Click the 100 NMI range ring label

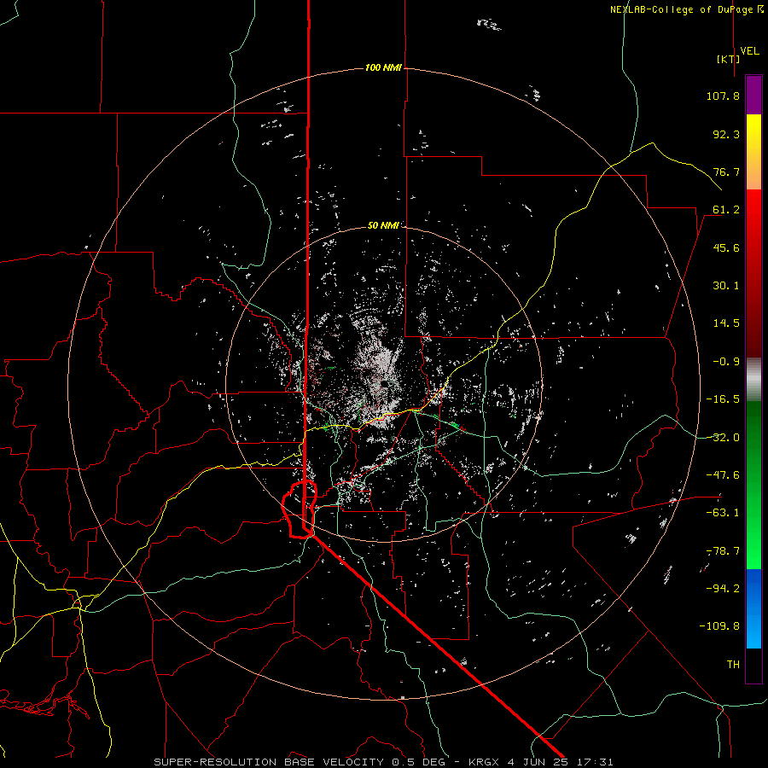tap(383, 67)
